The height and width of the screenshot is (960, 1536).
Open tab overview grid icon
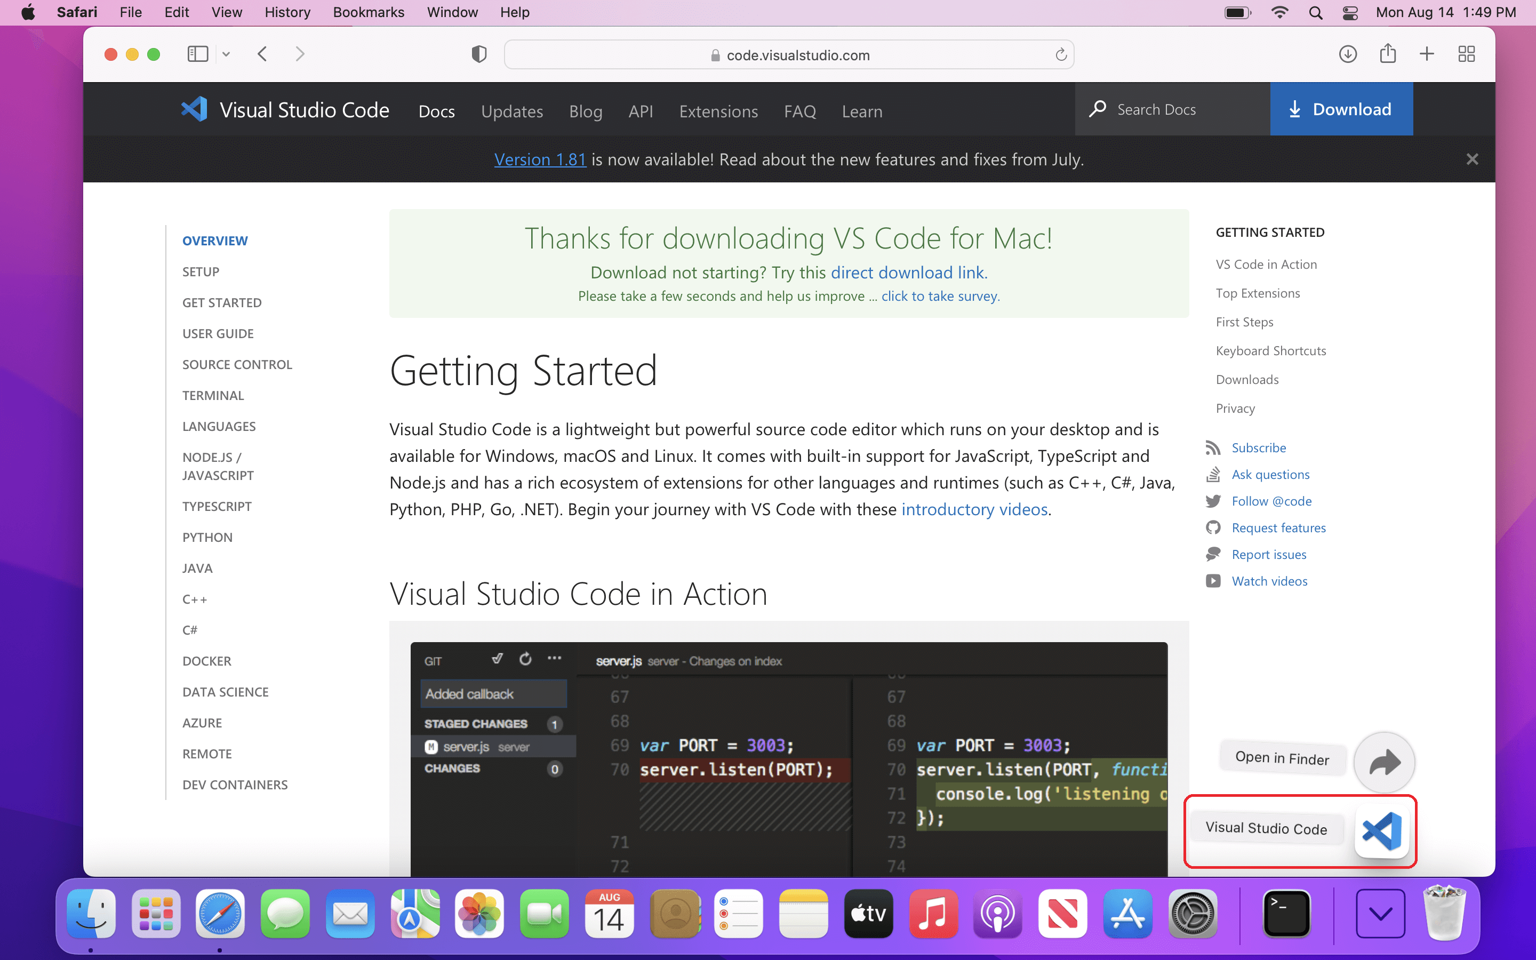pyautogui.click(x=1466, y=54)
